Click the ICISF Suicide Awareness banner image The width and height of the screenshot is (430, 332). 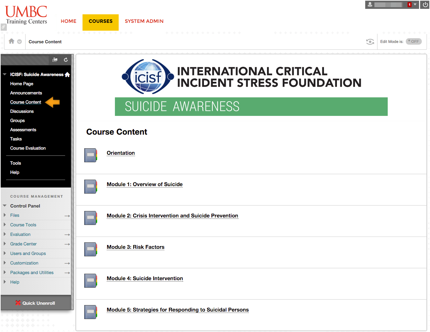pos(251,87)
